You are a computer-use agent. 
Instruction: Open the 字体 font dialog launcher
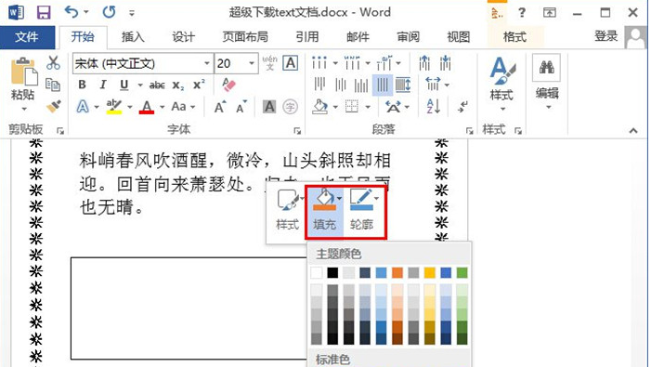point(297,131)
